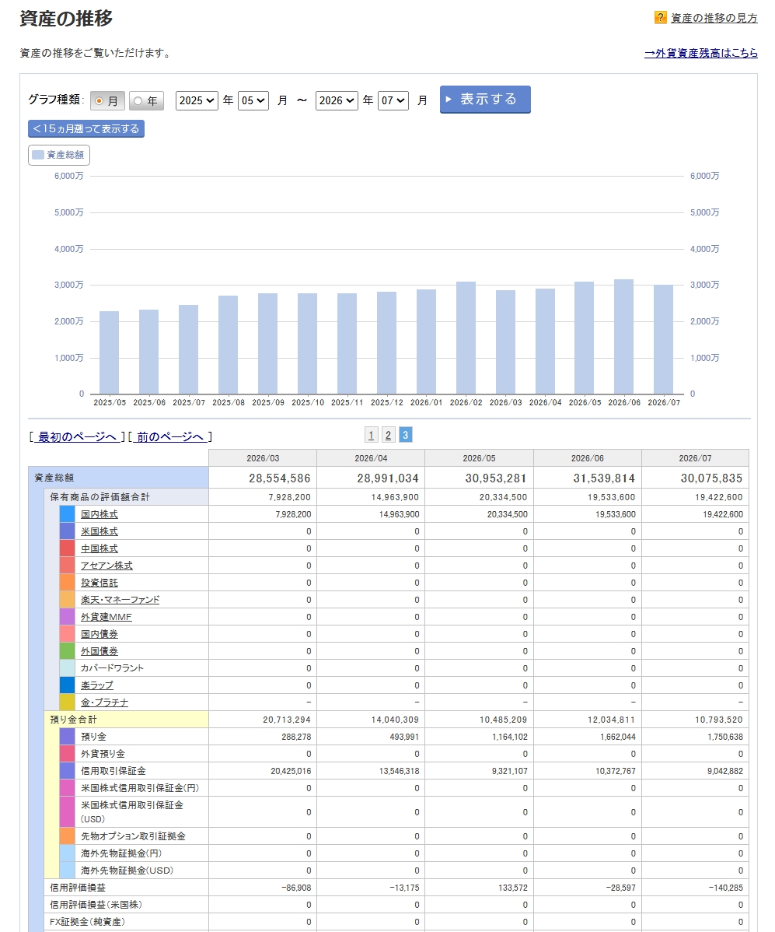Open the end year 2026 dropdown
This screenshot has height=932, width=775.
point(337,100)
